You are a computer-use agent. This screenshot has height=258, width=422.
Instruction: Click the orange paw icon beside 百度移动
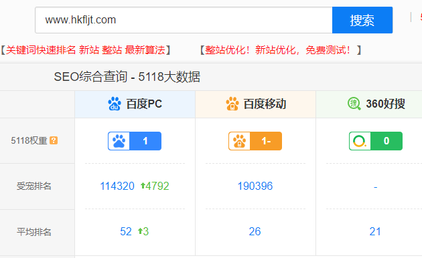[x=232, y=104]
